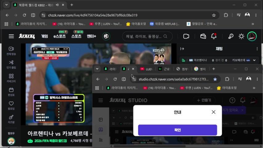Open tab search dropdown in front window
The height and width of the screenshot is (148, 263).
[x=97, y=69]
